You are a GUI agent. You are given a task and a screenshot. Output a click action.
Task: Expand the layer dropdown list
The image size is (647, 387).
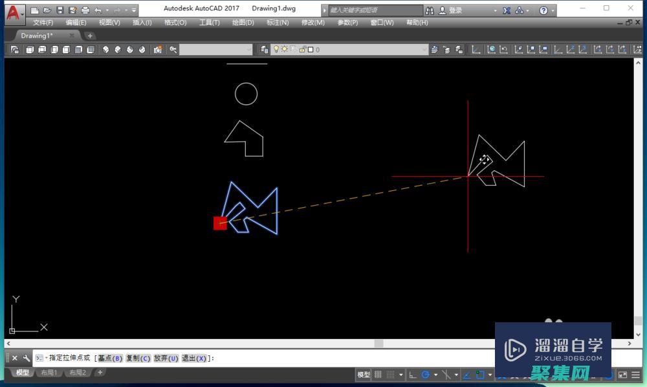(424, 49)
